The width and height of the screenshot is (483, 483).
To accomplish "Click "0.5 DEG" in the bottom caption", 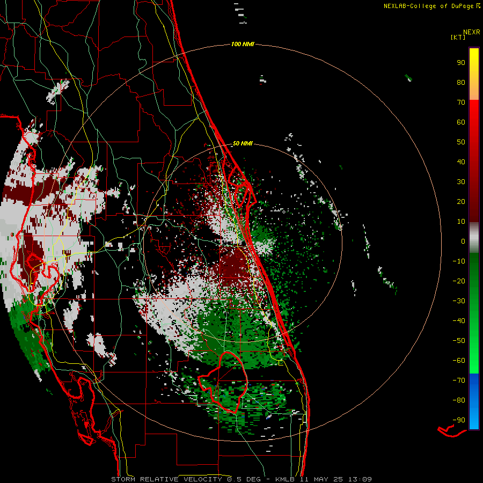I will click(x=244, y=479).
